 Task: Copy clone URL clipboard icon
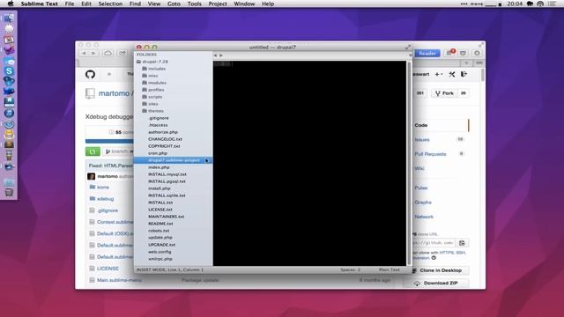coord(462,243)
